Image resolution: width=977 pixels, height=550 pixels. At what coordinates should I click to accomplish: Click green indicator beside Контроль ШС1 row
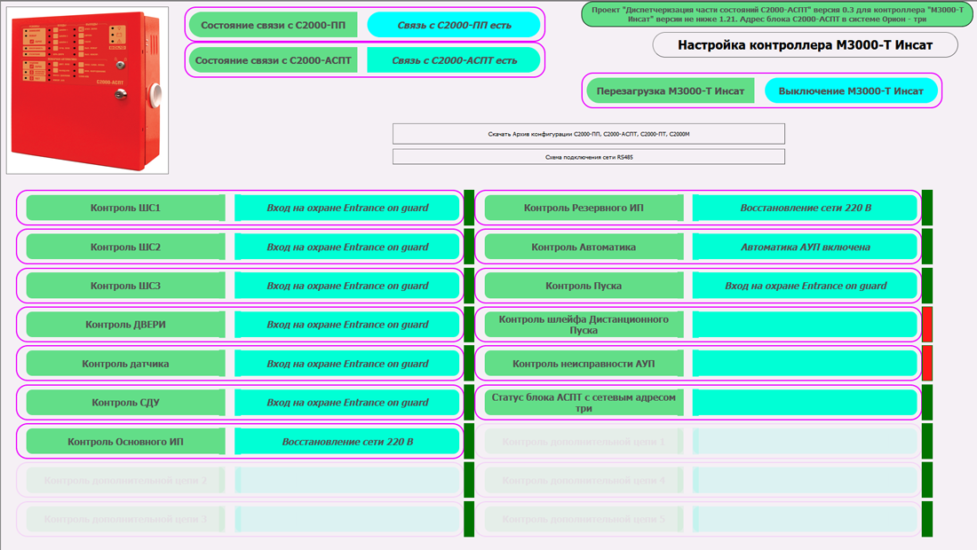coord(469,208)
